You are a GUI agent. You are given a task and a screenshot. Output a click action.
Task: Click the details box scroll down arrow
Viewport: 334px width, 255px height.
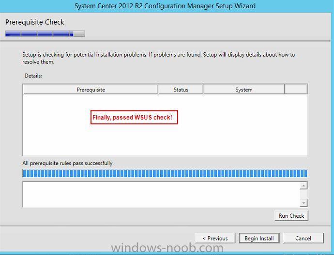click(x=304, y=202)
